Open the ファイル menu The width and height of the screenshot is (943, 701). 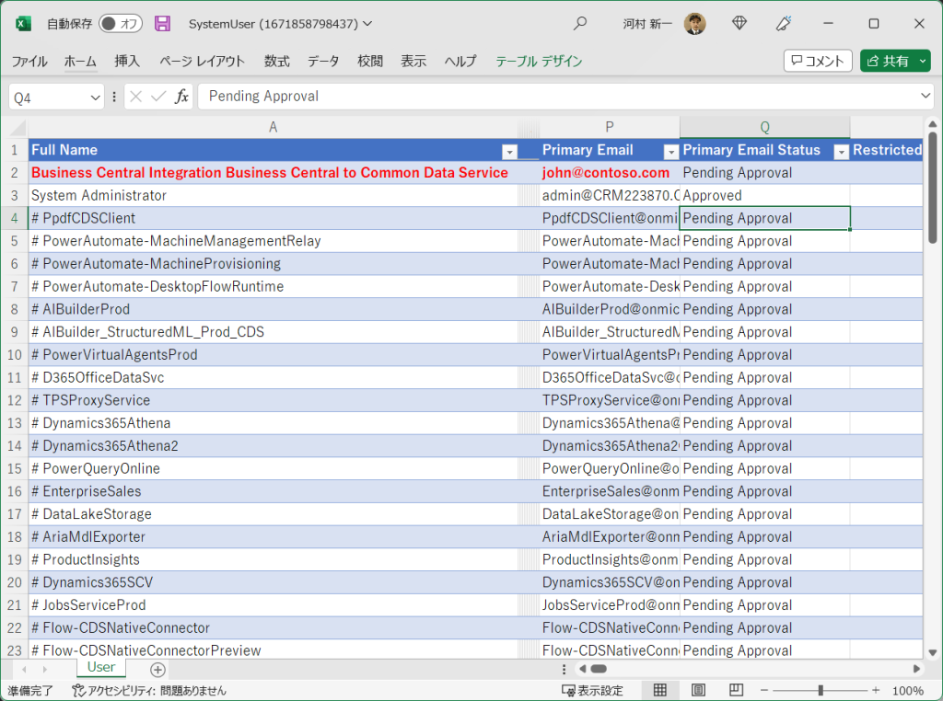[29, 62]
